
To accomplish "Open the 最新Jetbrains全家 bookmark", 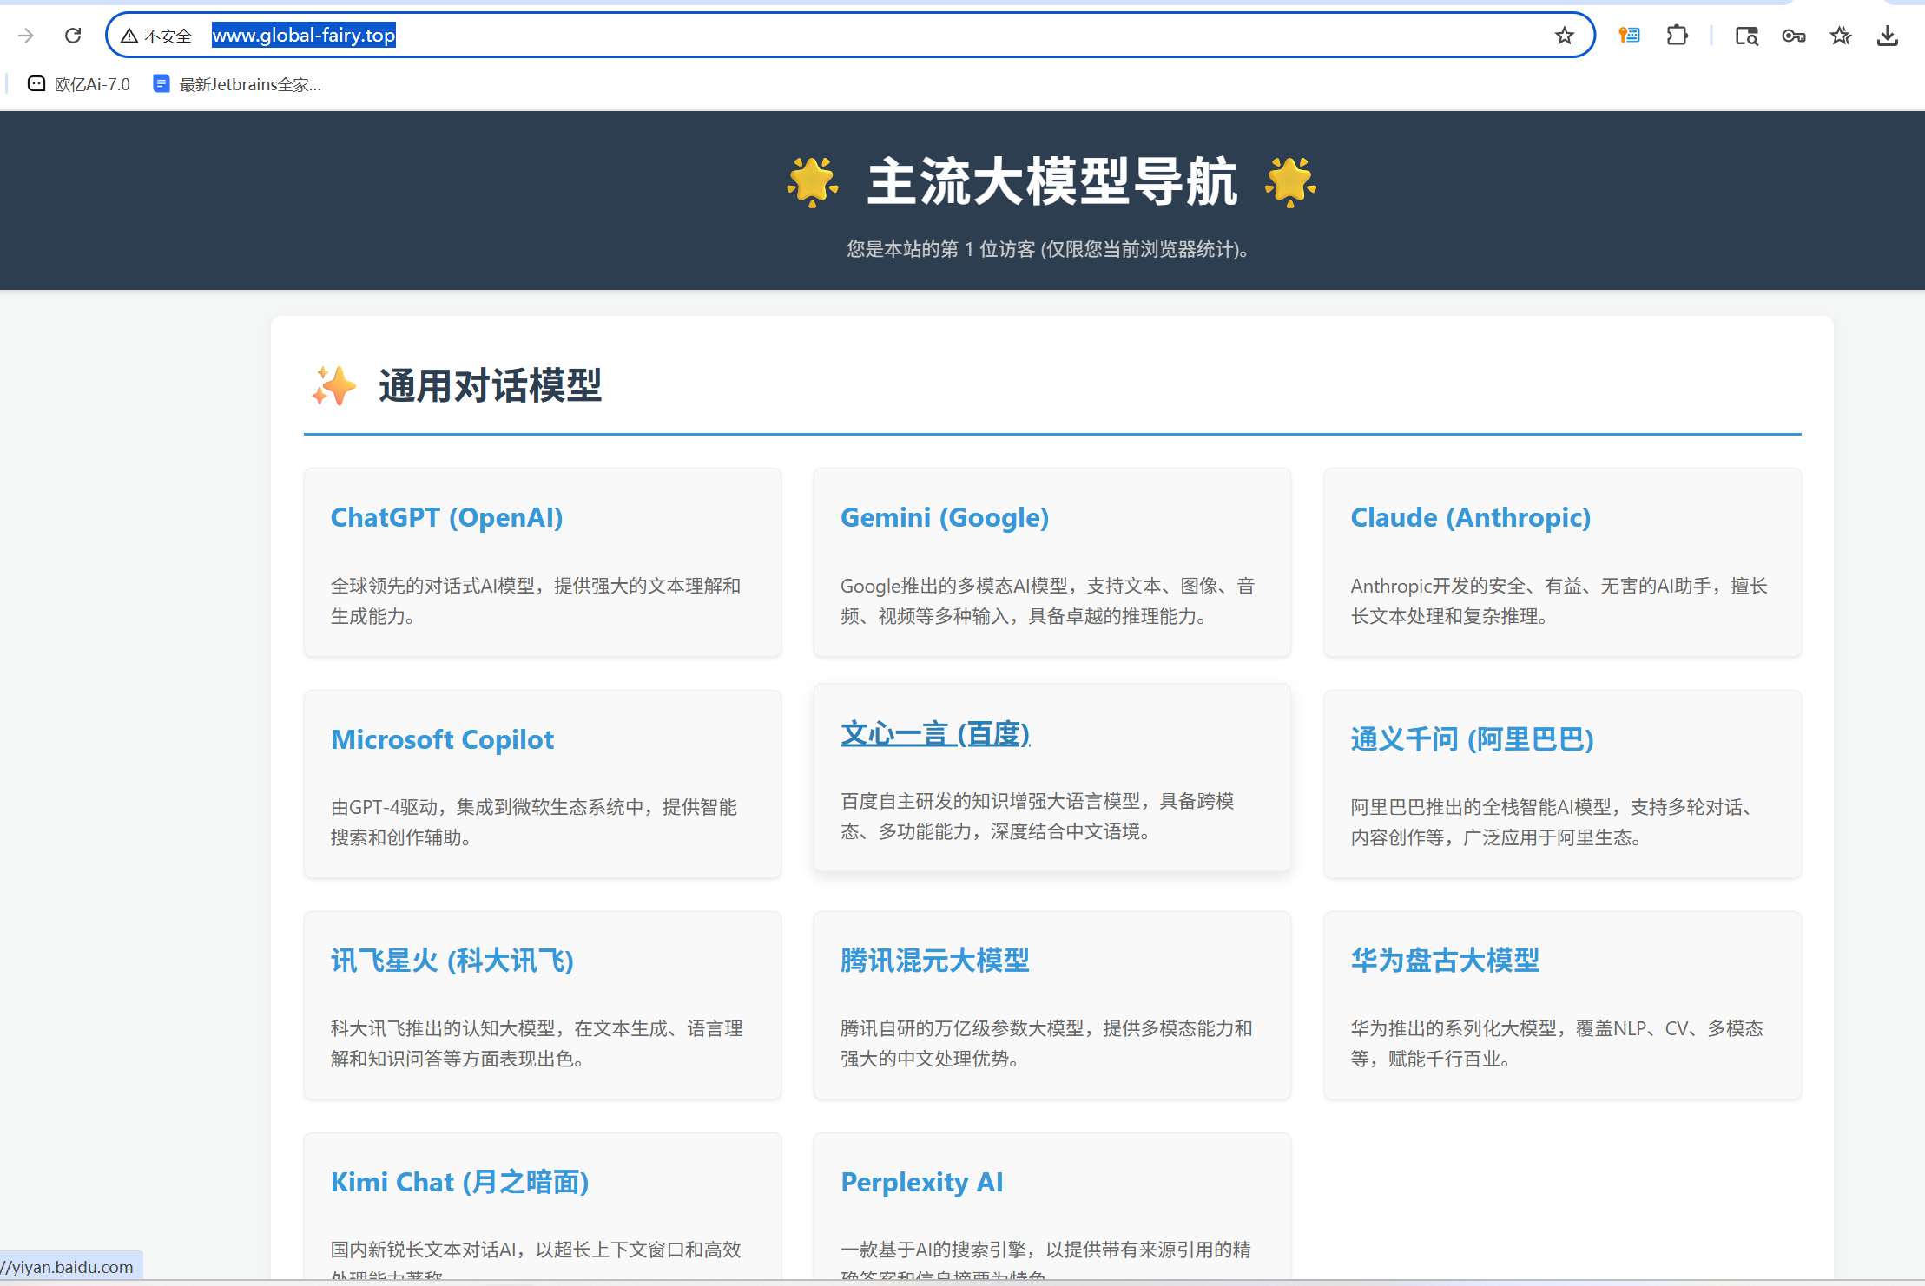I will pos(237,84).
